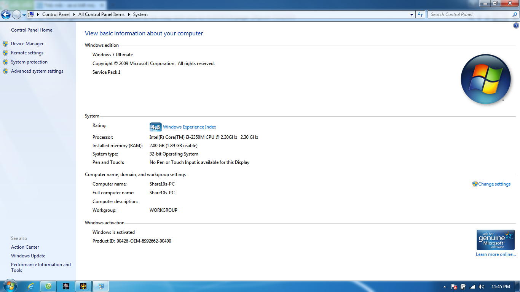Open Help via the question mark icon
Viewport: 520px width, 292px height.
click(x=516, y=26)
